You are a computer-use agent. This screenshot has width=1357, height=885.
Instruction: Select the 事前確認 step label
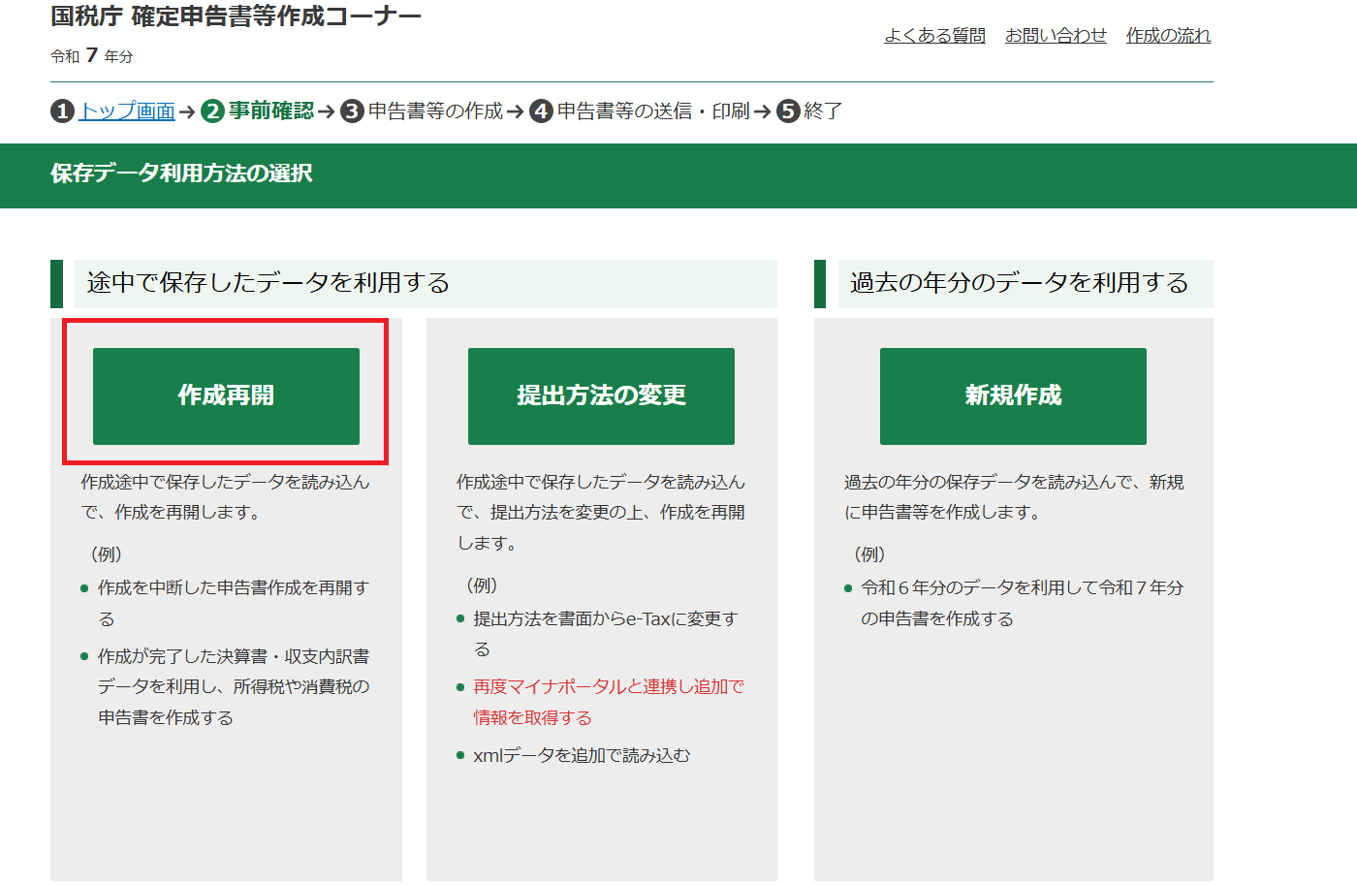(271, 111)
